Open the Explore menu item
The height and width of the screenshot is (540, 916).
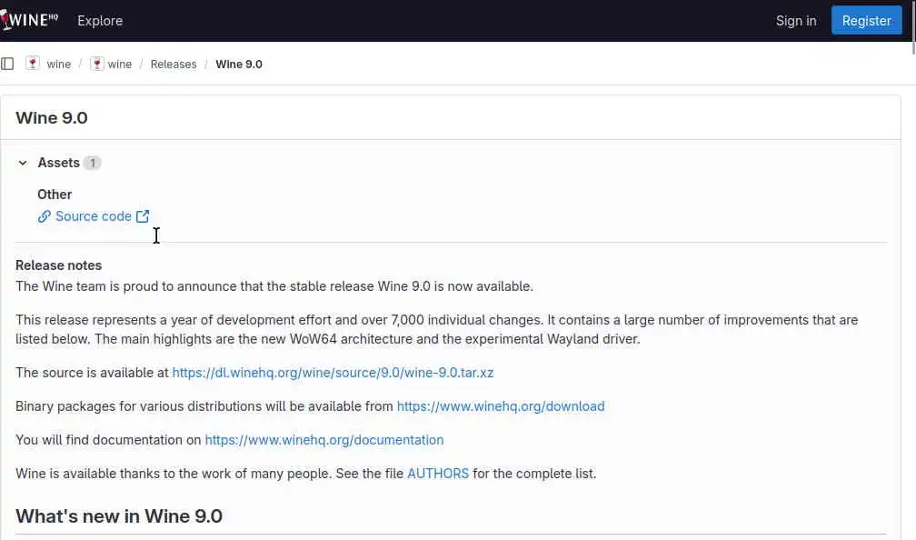[100, 20]
